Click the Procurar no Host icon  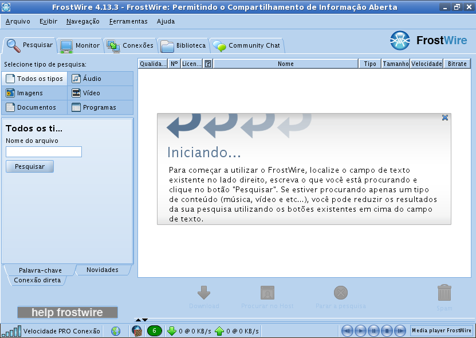click(267, 293)
